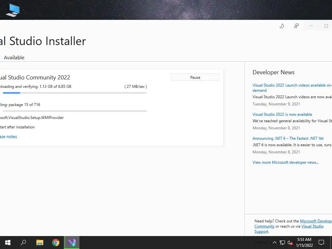Open taskbar search magnifier
This screenshot has height=249, width=332.
point(23,243)
